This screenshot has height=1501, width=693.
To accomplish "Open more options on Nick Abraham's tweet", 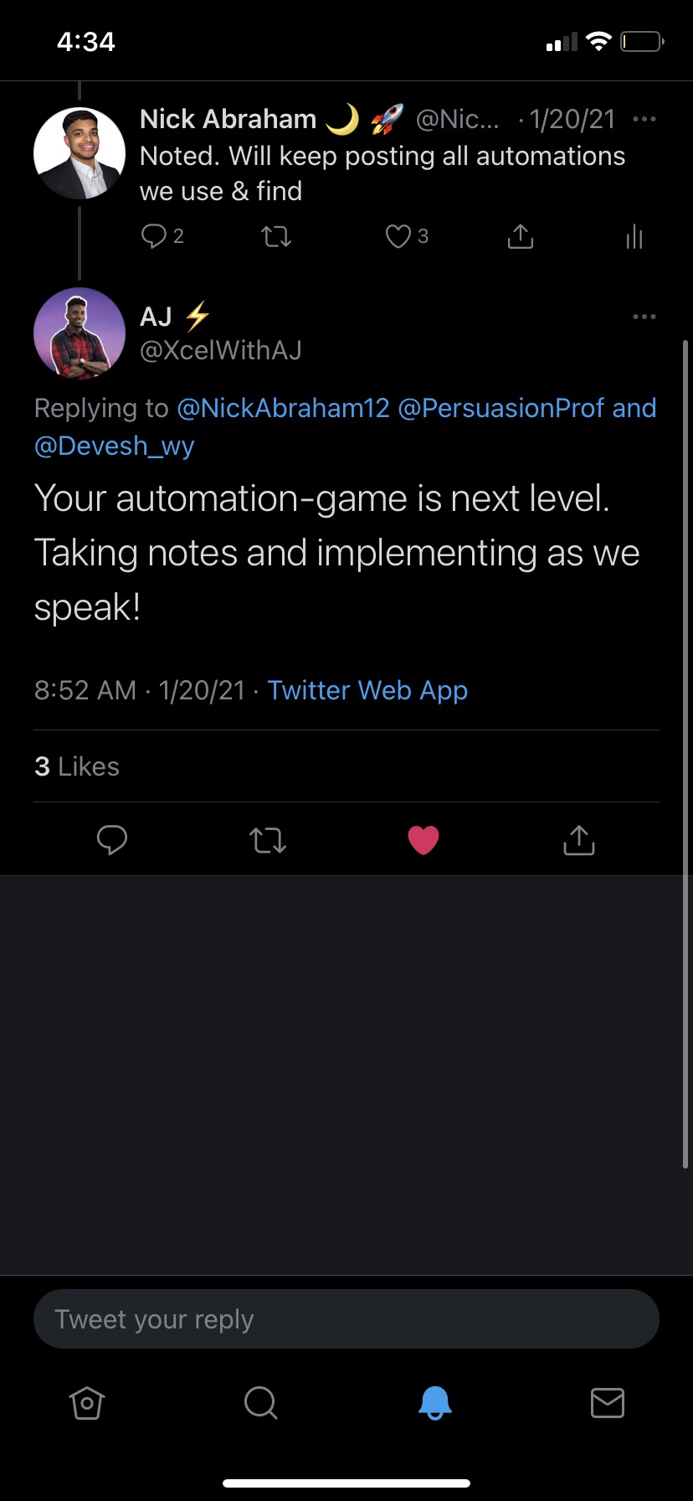I will tap(644, 119).
